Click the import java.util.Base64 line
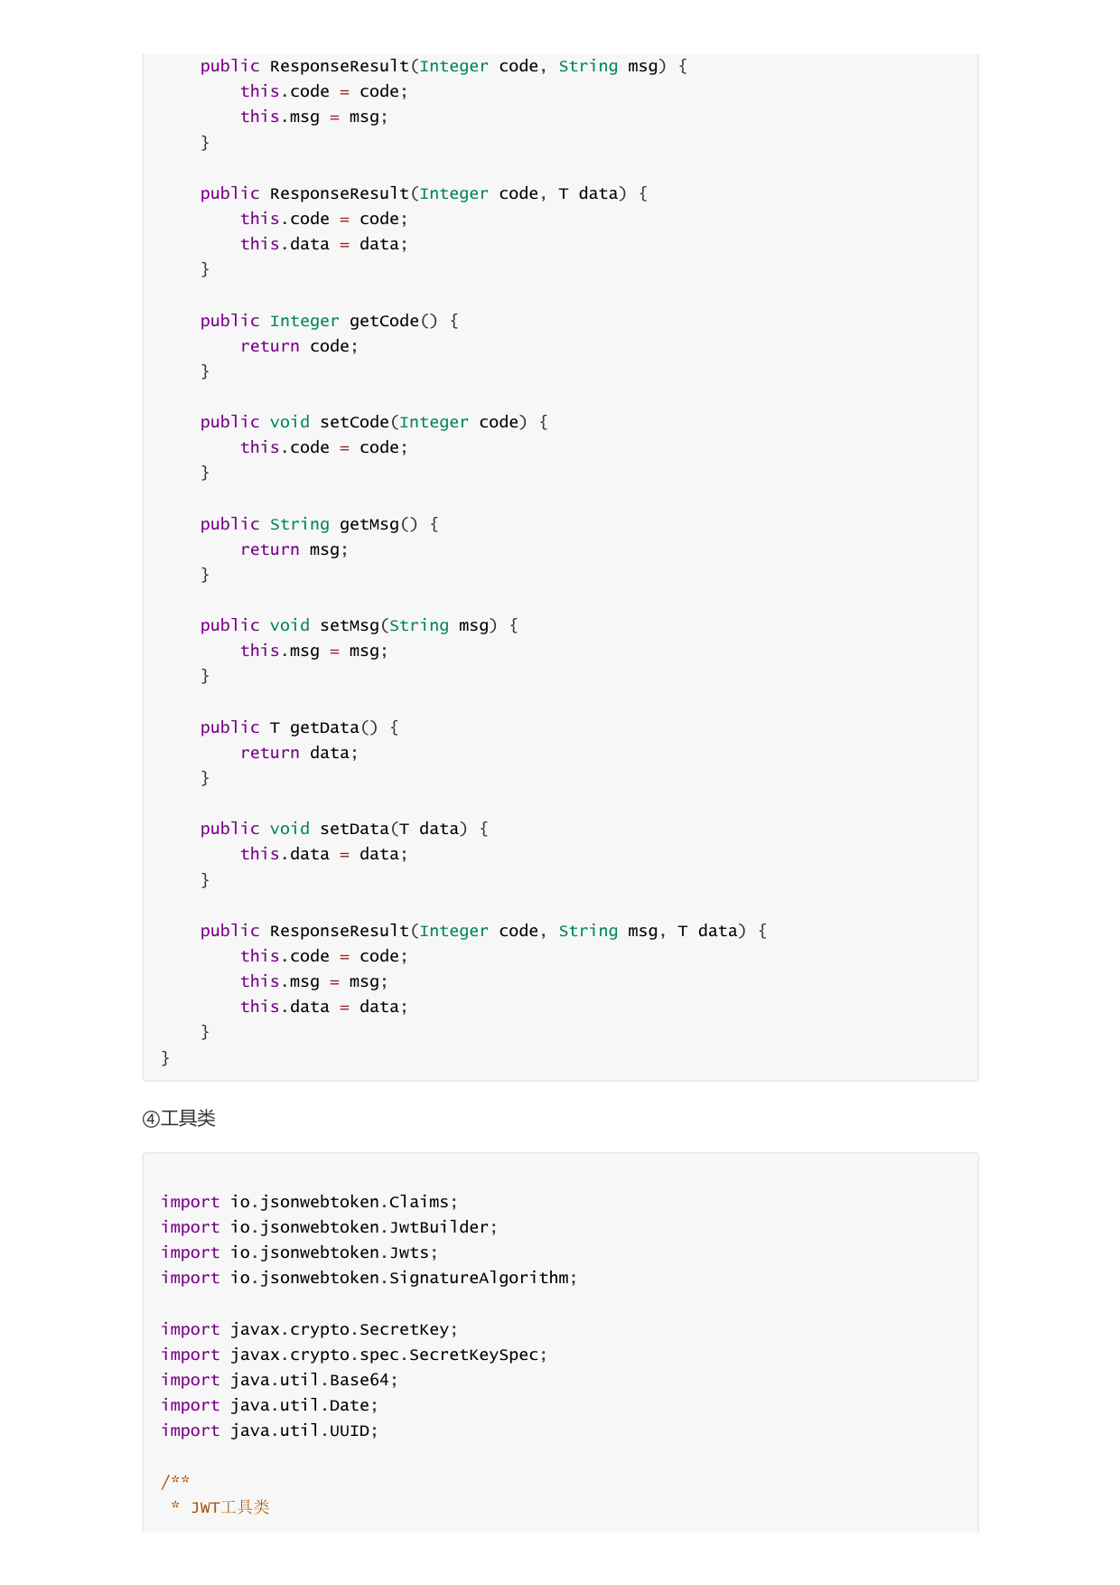Image resolution: width=1120 pixels, height=1585 pixels. point(280,1380)
